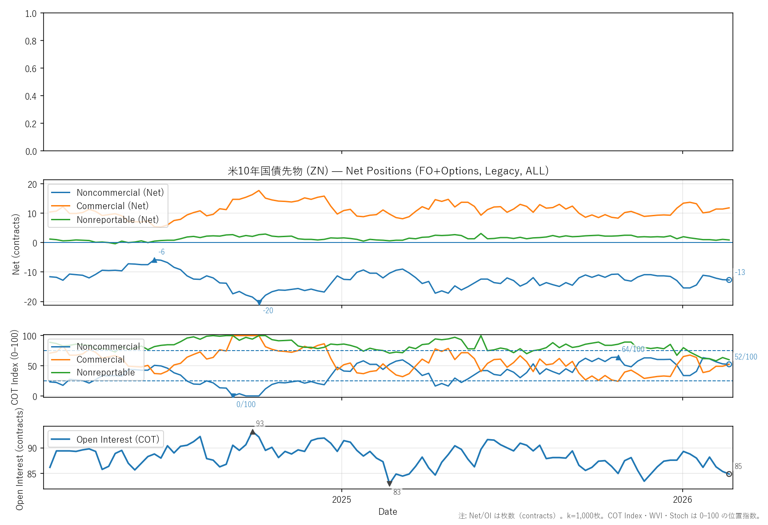Select the Nonreportable entry in the COT Index legend
768x525 pixels.
pyautogui.click(x=105, y=372)
